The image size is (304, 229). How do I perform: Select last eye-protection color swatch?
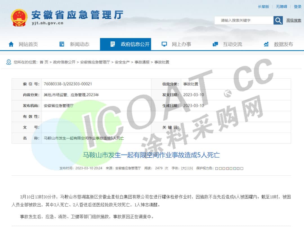pos(242,168)
